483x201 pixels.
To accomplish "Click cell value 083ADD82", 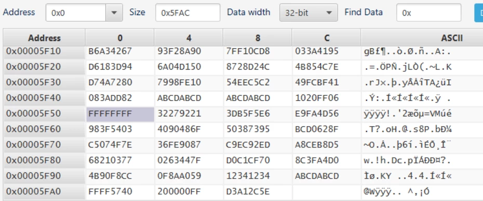I will pyautogui.click(x=110, y=98).
